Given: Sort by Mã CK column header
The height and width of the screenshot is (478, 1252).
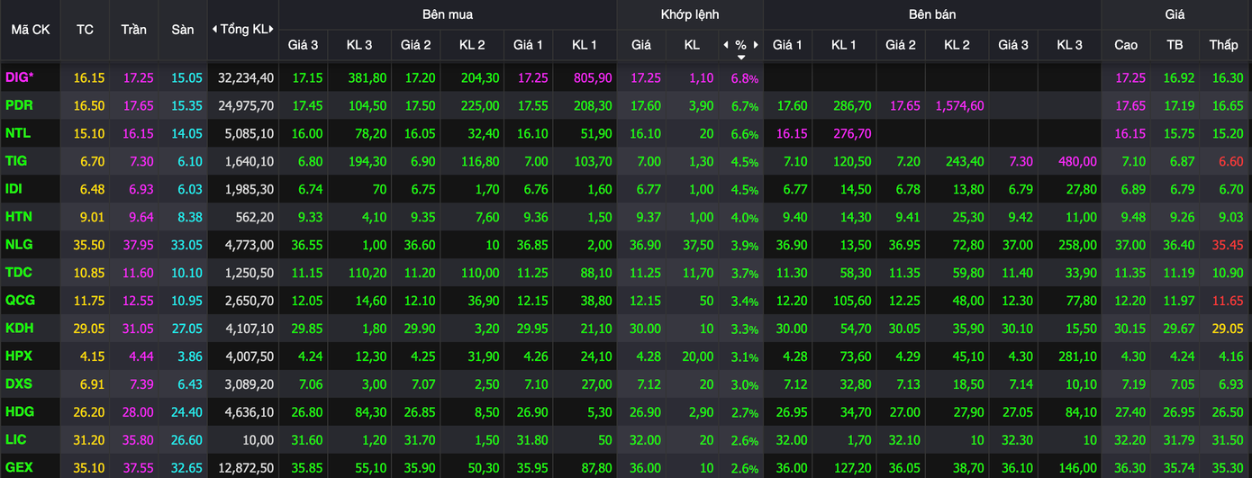Looking at the screenshot, I should [x=31, y=30].
